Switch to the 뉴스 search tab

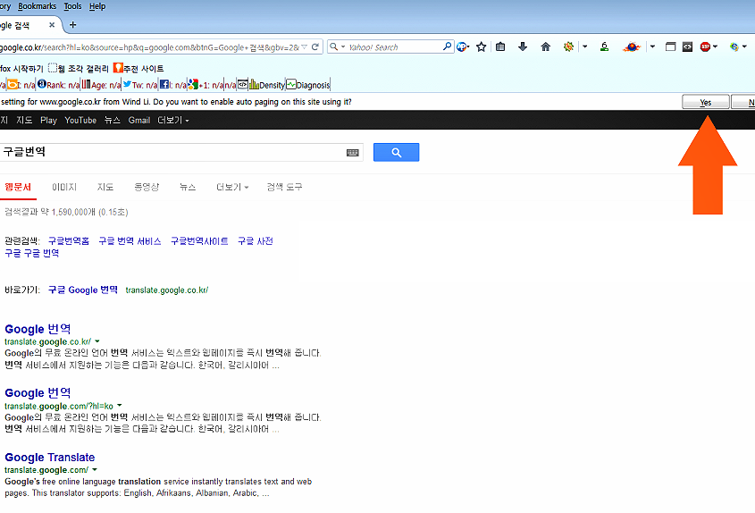point(188,187)
